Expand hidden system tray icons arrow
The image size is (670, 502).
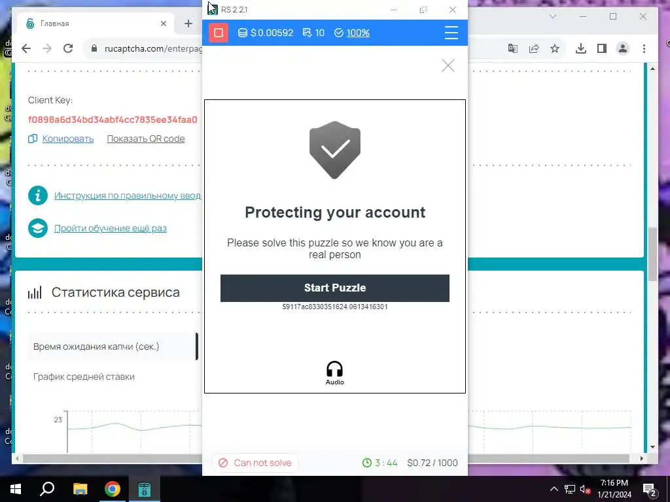pyautogui.click(x=554, y=489)
